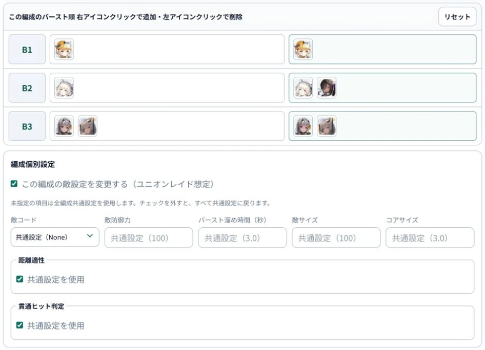Add second character icon in right B3 panel
The height and width of the screenshot is (350, 485).
(x=326, y=126)
